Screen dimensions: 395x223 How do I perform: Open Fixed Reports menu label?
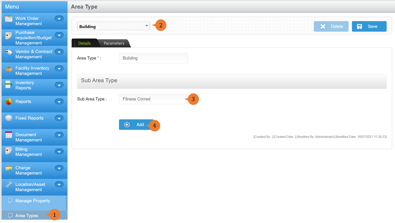tap(29, 118)
